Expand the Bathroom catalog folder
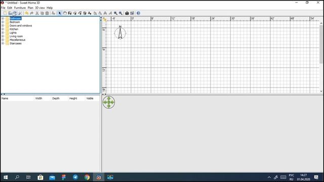The height and width of the screenshot is (182, 324). [x=3, y=18]
